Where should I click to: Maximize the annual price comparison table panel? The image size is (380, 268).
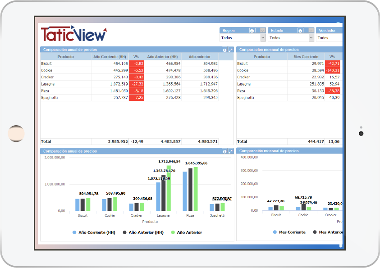pyautogui.click(x=230, y=50)
